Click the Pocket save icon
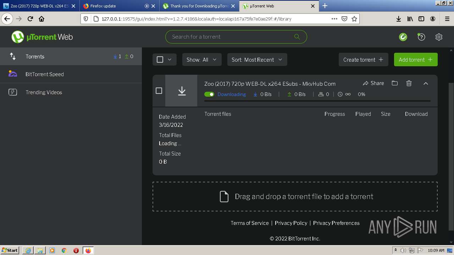 point(344,19)
